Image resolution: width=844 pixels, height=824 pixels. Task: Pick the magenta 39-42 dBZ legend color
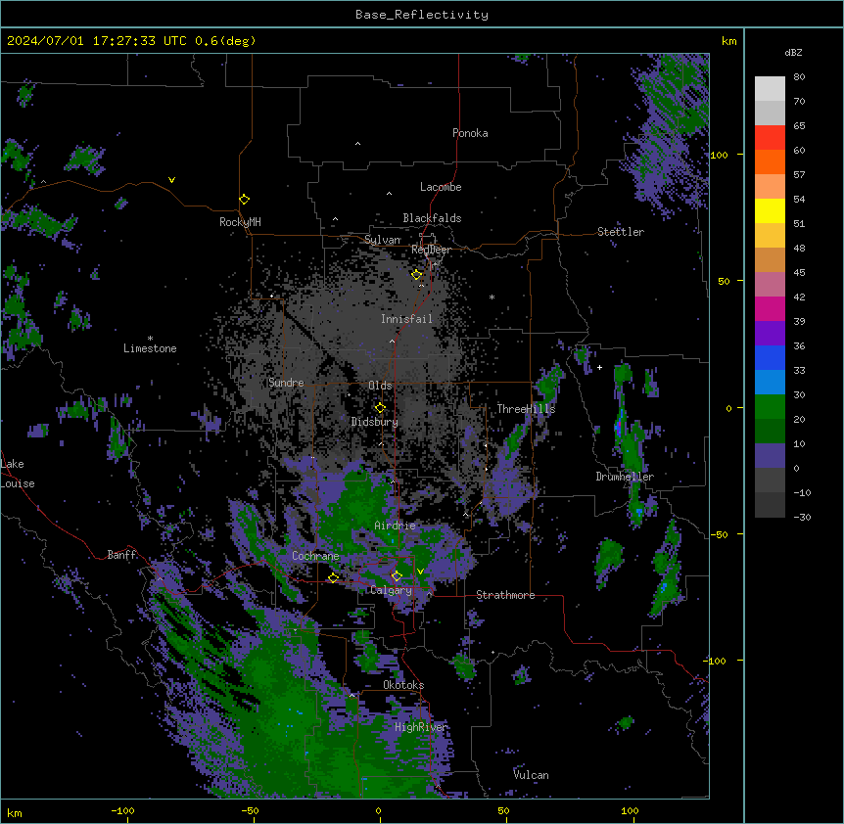point(770,308)
